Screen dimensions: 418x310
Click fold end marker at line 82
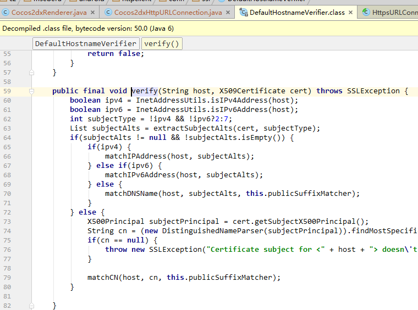pos(31,306)
